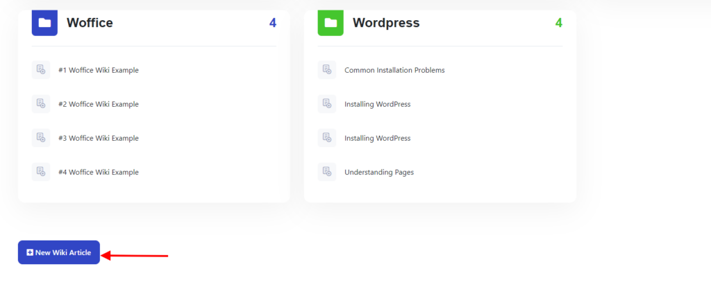Open the second Installing WordPress article
The width and height of the screenshot is (711, 296).
[x=377, y=138]
